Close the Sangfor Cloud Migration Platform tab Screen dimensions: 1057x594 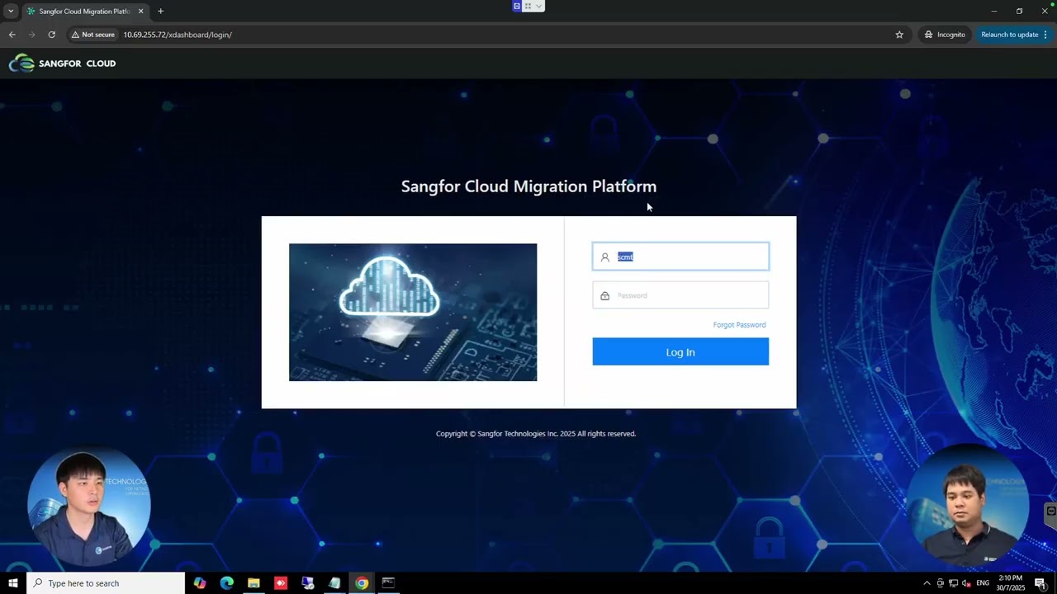[140, 12]
